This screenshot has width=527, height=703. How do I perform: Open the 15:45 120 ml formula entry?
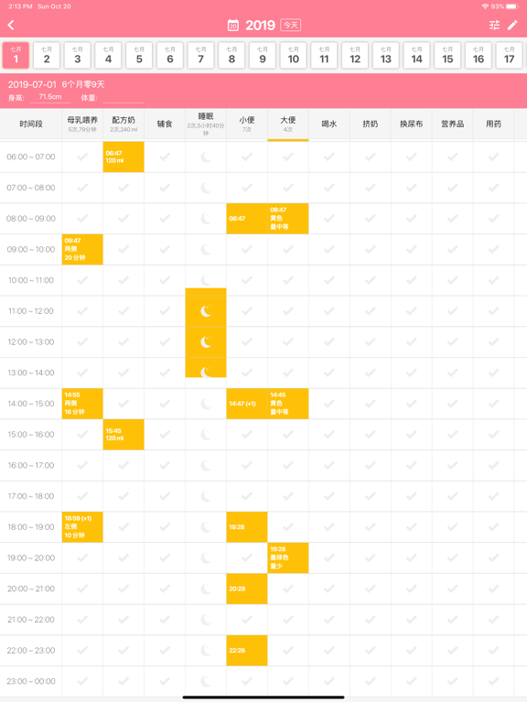coord(124,435)
